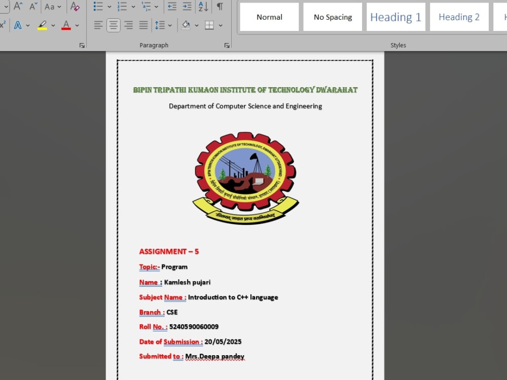
Task: Apply borders to selection
Action: pos(209,25)
